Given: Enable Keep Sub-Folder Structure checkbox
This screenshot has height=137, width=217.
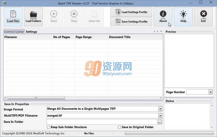Looking at the screenshot, I should point(49,127).
